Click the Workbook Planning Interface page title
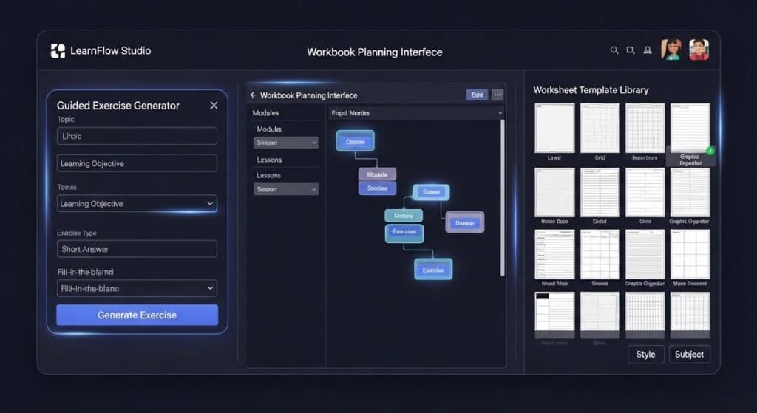This screenshot has width=757, height=413. point(375,52)
